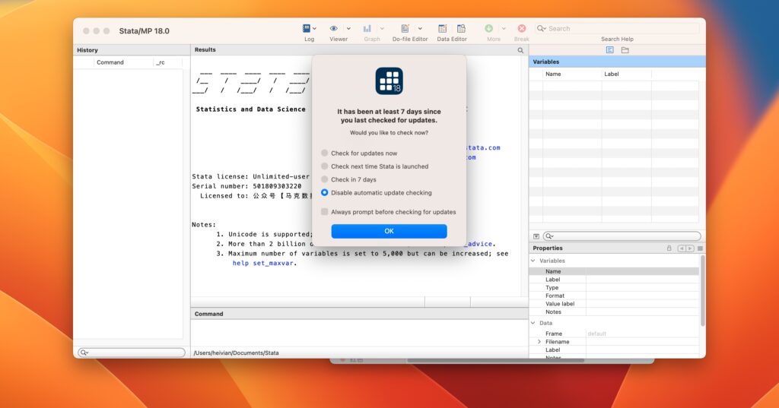Image resolution: width=779 pixels, height=408 pixels.
Task: Click the History search field
Action: tap(132, 353)
